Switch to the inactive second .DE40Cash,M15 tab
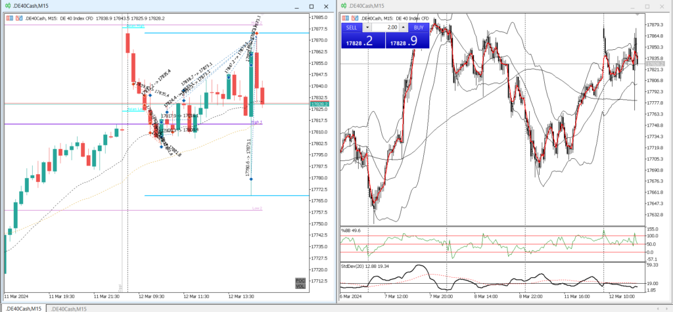 (67, 309)
